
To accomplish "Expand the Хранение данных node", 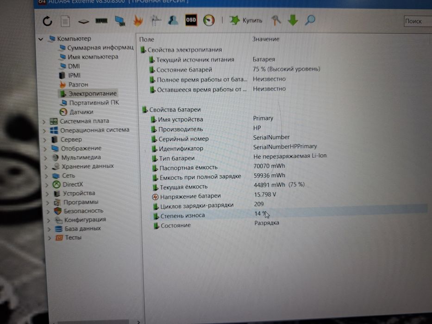I will (46, 167).
